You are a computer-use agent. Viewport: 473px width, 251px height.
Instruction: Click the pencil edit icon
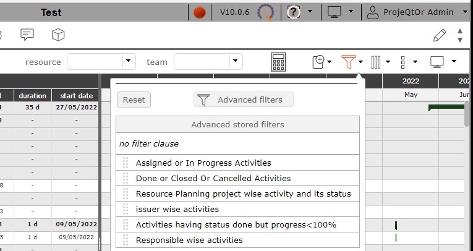439,35
